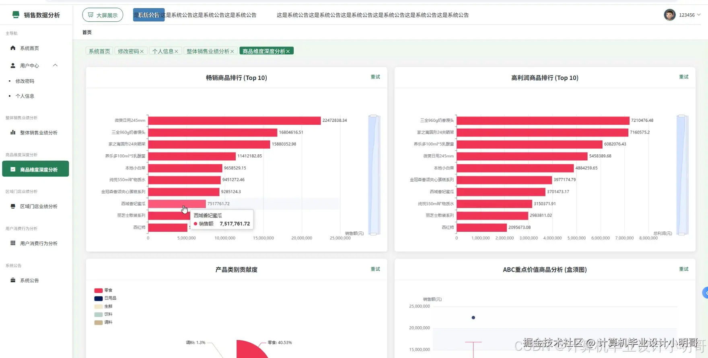The width and height of the screenshot is (708, 358).
Task: Click the 西红柿 bar in 高利润商品排行
Action: (x=482, y=227)
